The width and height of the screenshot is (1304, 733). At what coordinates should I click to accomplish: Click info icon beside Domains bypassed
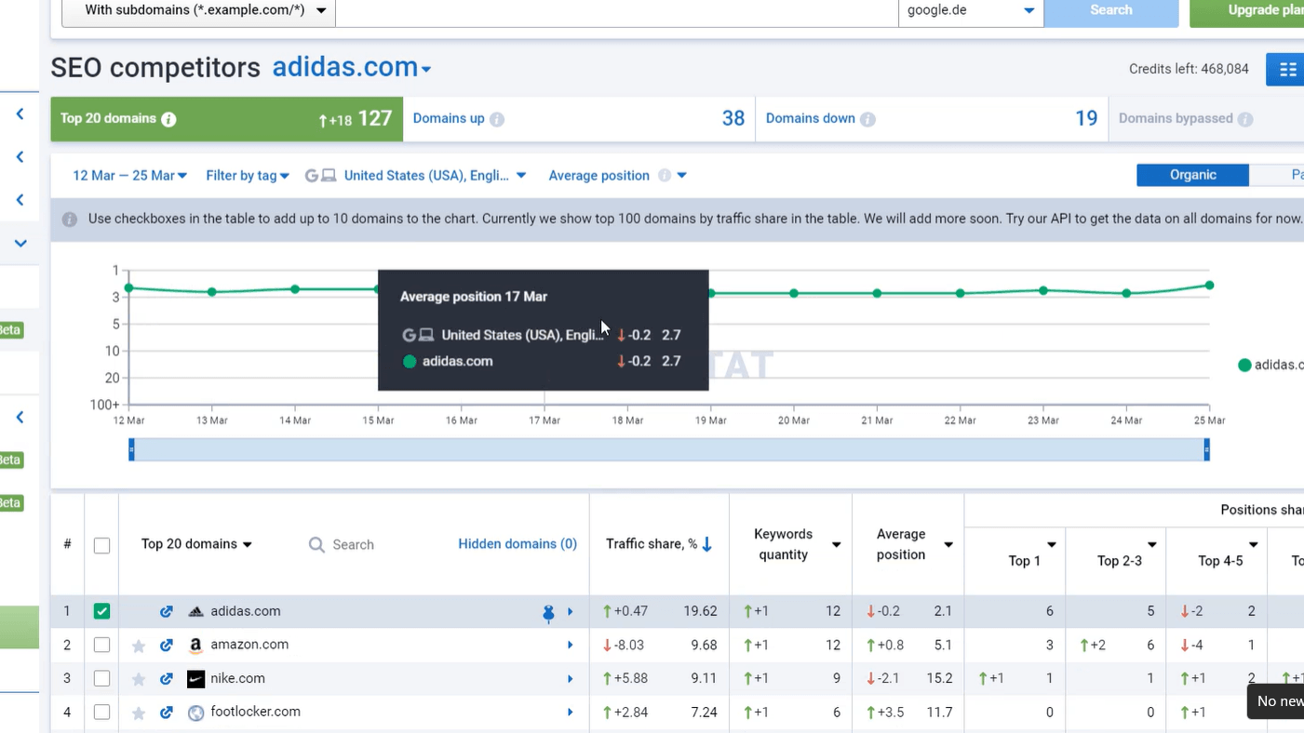1245,119
